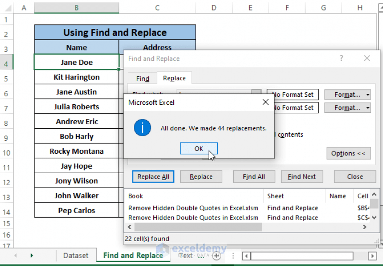Click the Using Find and Replace title cell

pyautogui.click(x=115, y=32)
